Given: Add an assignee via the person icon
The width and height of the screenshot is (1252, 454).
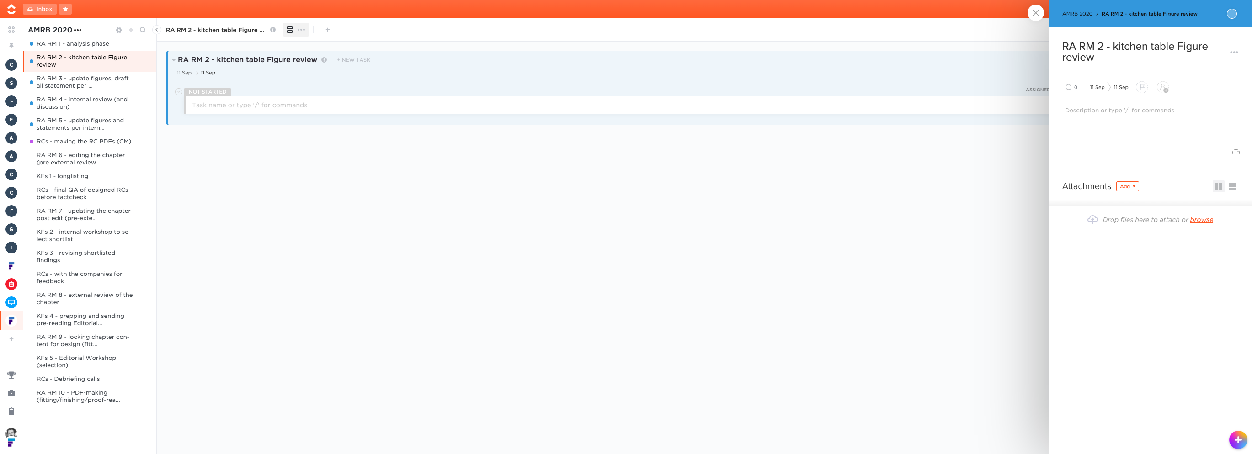Looking at the screenshot, I should pyautogui.click(x=1162, y=87).
